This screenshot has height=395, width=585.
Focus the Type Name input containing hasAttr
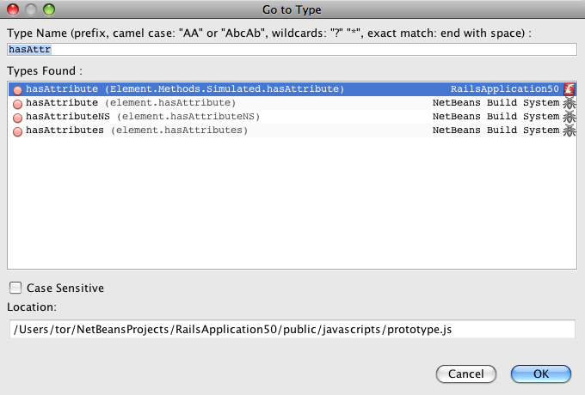(291, 49)
